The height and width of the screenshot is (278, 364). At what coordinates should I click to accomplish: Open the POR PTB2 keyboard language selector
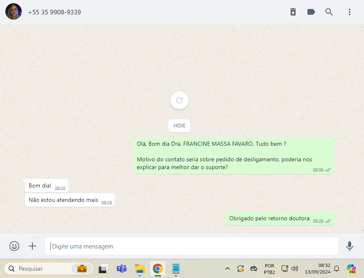[x=269, y=269]
